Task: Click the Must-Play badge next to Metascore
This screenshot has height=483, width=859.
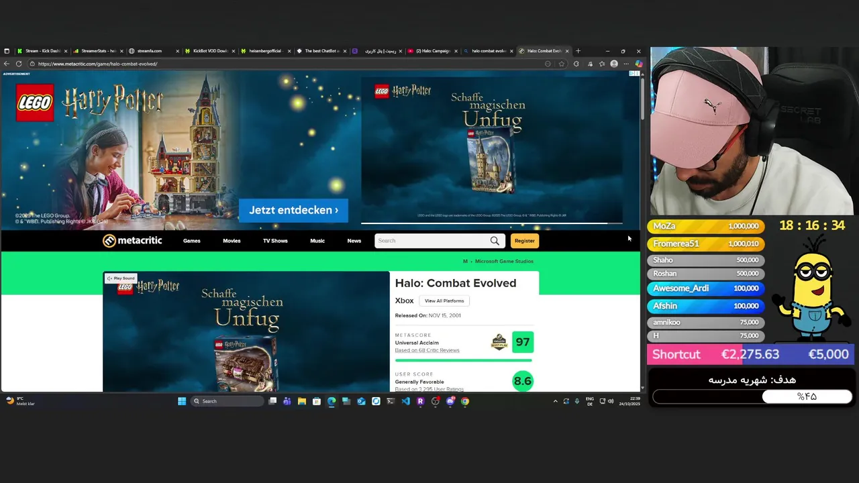Action: point(499,342)
